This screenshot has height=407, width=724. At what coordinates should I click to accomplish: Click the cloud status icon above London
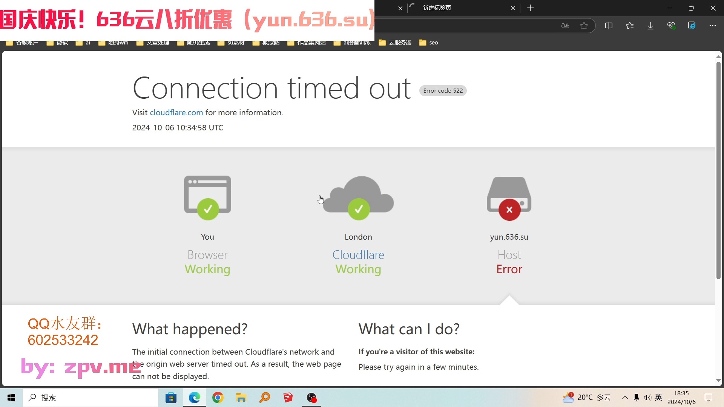pos(358,198)
